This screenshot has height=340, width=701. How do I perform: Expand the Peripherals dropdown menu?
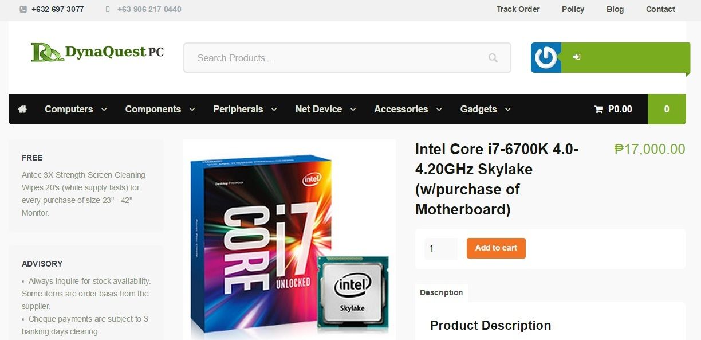point(245,109)
